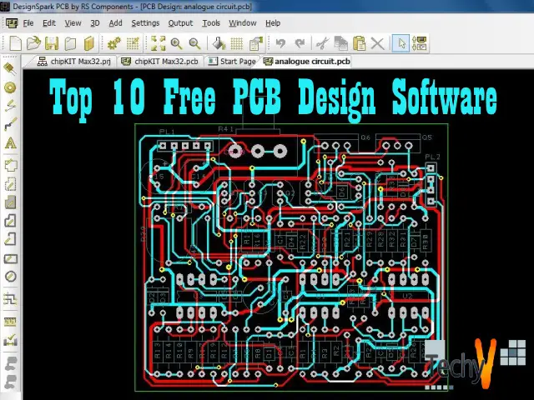Select the closed polygon shape tool
Screen dimensions: 534x400
11,221
